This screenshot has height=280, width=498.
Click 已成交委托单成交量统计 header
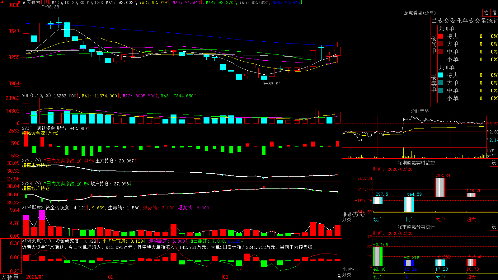pos(464,21)
